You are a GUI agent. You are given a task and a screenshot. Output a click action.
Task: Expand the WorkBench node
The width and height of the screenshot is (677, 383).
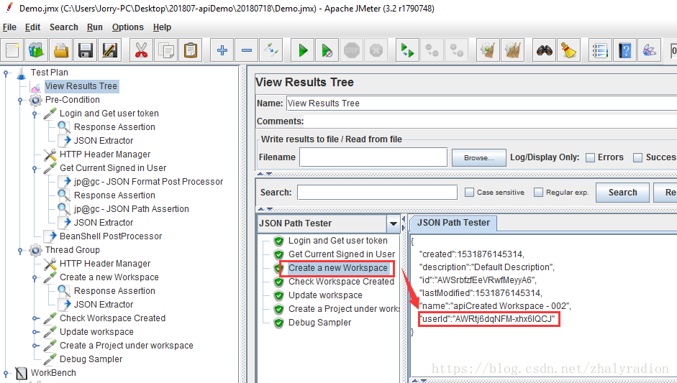coord(6,373)
